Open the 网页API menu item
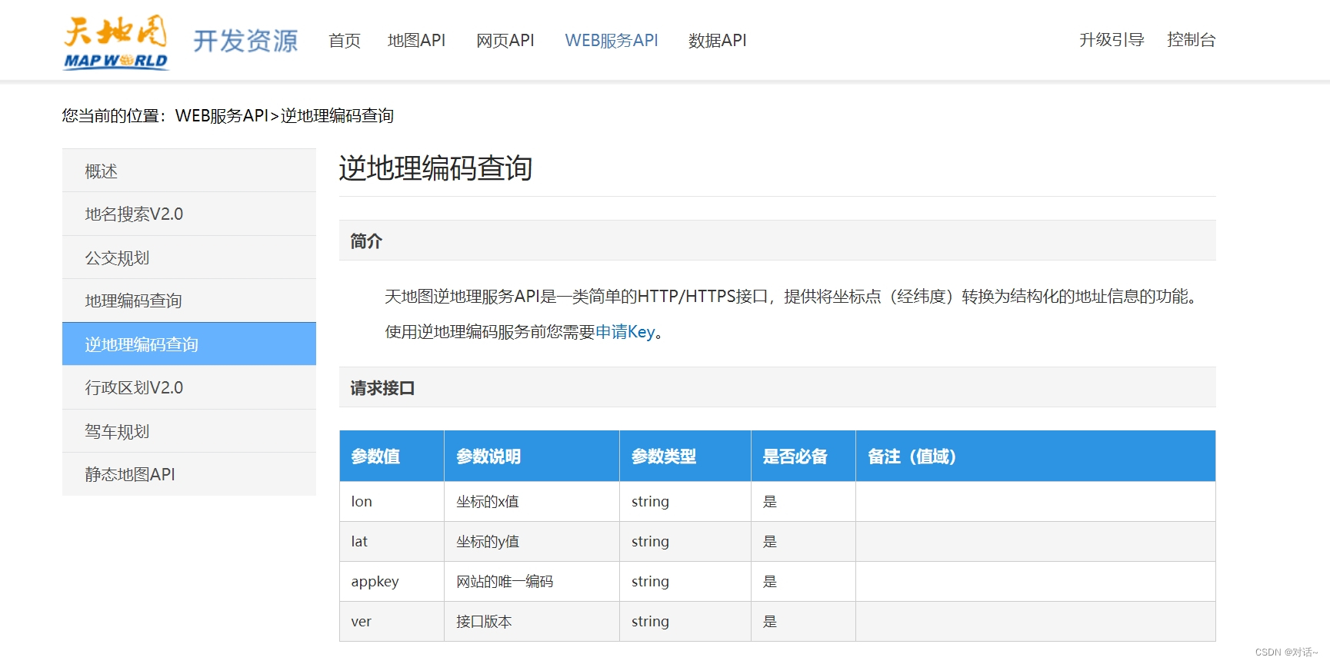The height and width of the screenshot is (664, 1330). click(505, 41)
